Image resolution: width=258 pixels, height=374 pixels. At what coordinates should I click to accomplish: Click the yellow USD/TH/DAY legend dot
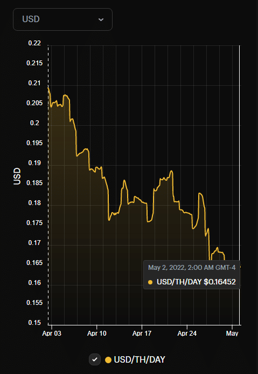click(x=108, y=359)
